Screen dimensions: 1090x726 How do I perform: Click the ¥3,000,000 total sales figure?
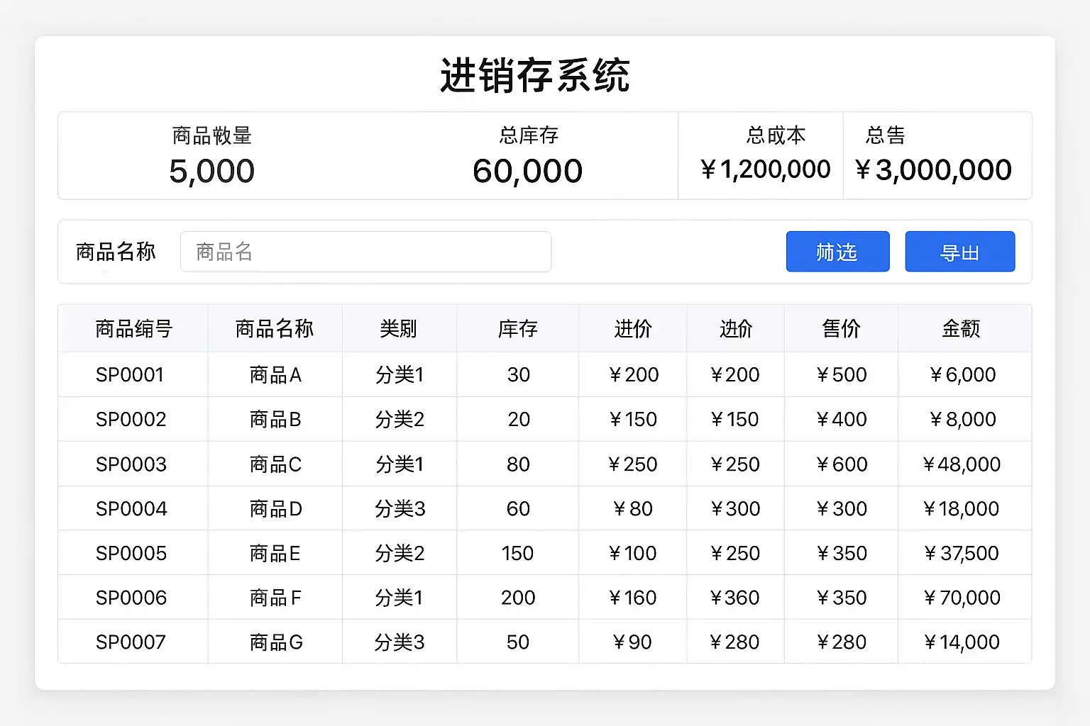[x=934, y=170]
